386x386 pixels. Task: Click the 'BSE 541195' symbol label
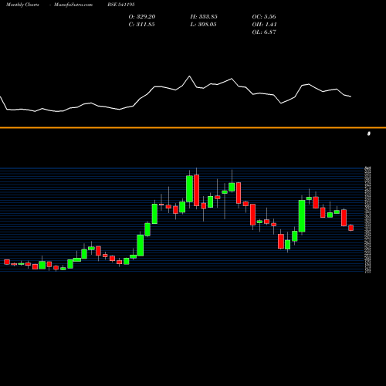point(121,5)
